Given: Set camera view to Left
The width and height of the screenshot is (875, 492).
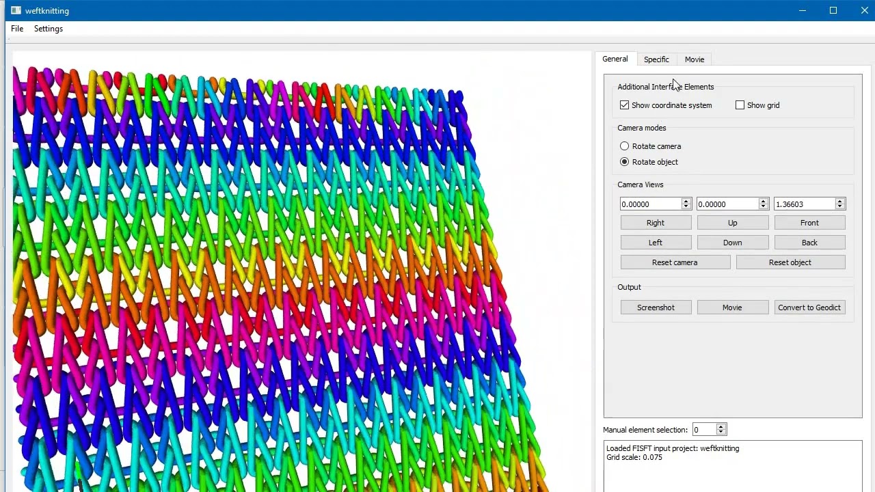Looking at the screenshot, I should click(x=656, y=243).
